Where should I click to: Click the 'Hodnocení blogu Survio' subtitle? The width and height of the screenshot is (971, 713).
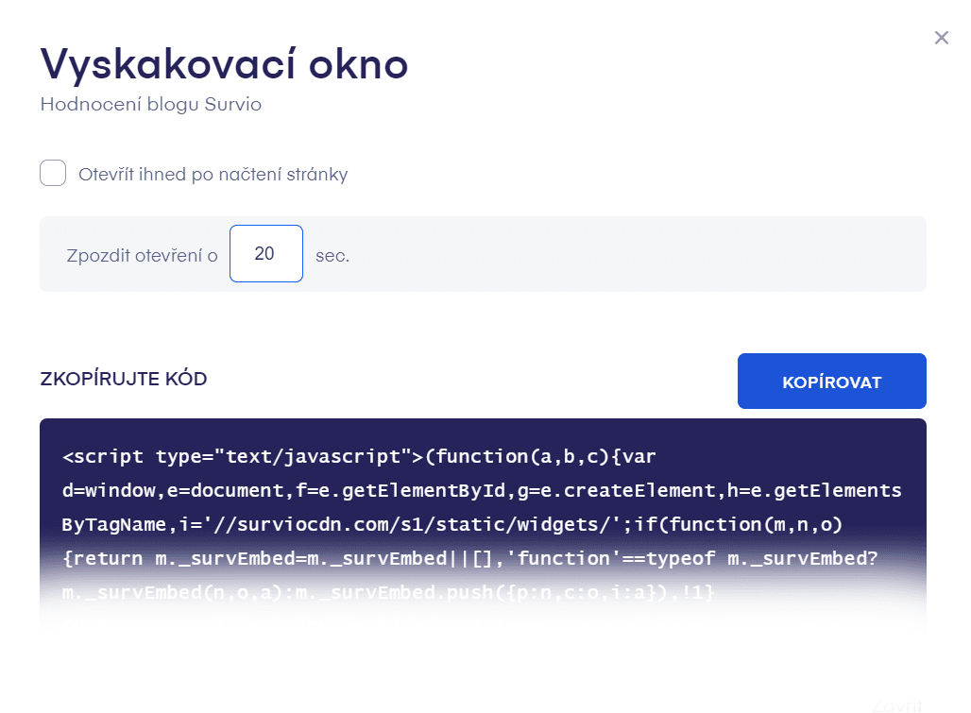pyautogui.click(x=151, y=105)
